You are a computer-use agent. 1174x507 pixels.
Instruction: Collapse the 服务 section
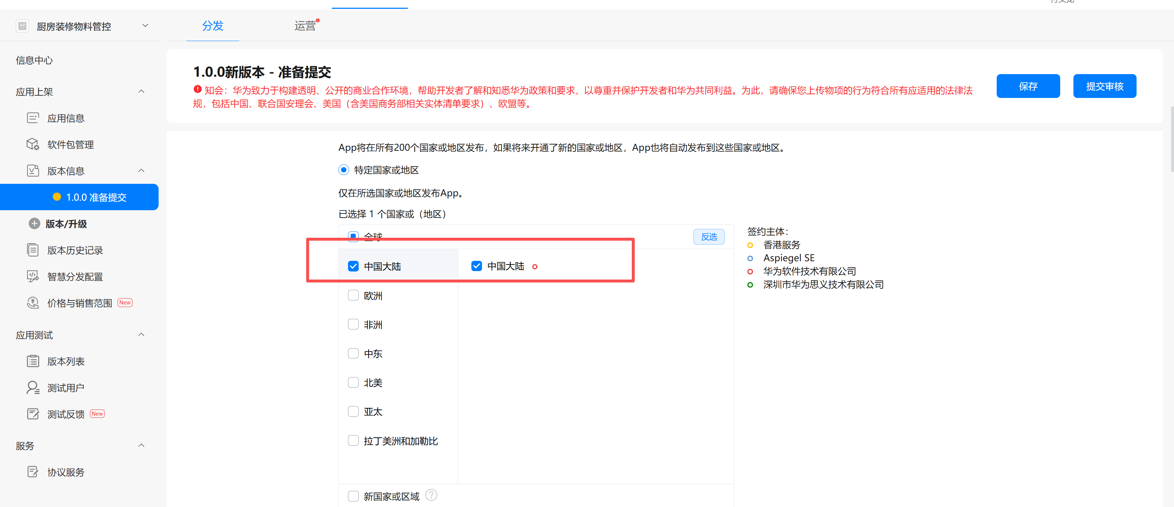(141, 445)
